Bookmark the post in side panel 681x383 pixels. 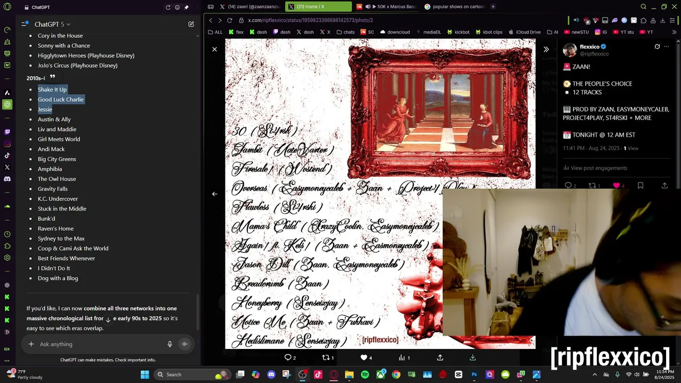point(641,186)
